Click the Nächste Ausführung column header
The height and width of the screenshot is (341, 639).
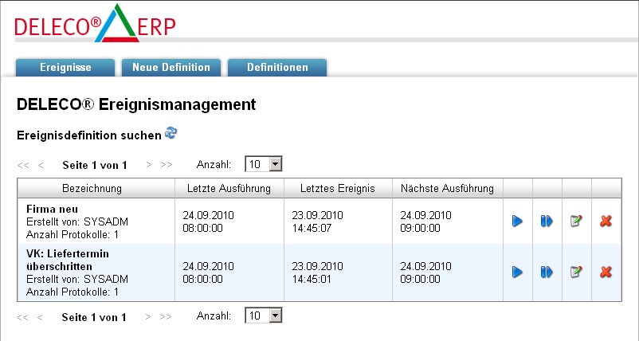[447, 189]
